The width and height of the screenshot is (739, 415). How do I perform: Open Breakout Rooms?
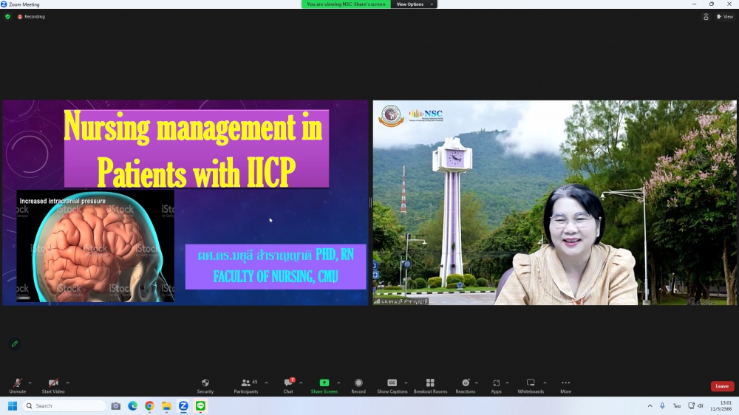430,383
